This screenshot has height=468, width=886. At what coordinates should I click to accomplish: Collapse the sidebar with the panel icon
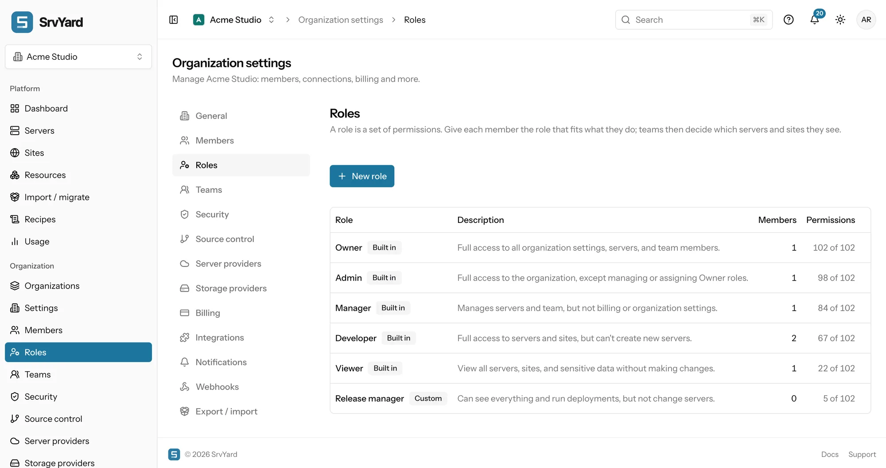[x=174, y=20]
